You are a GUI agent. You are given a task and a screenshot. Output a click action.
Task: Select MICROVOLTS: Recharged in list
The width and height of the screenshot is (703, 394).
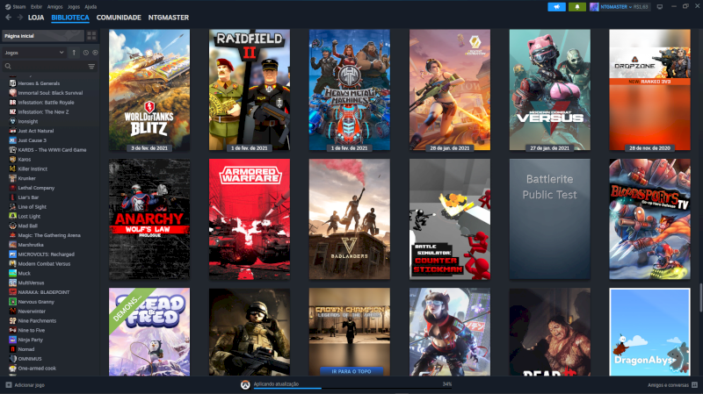(x=47, y=254)
